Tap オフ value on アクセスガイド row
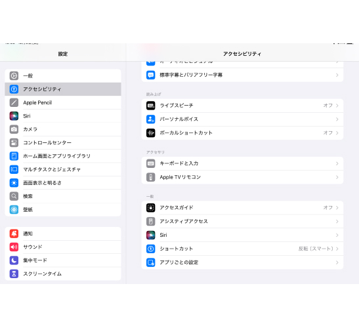359x328 pixels. pos(328,207)
